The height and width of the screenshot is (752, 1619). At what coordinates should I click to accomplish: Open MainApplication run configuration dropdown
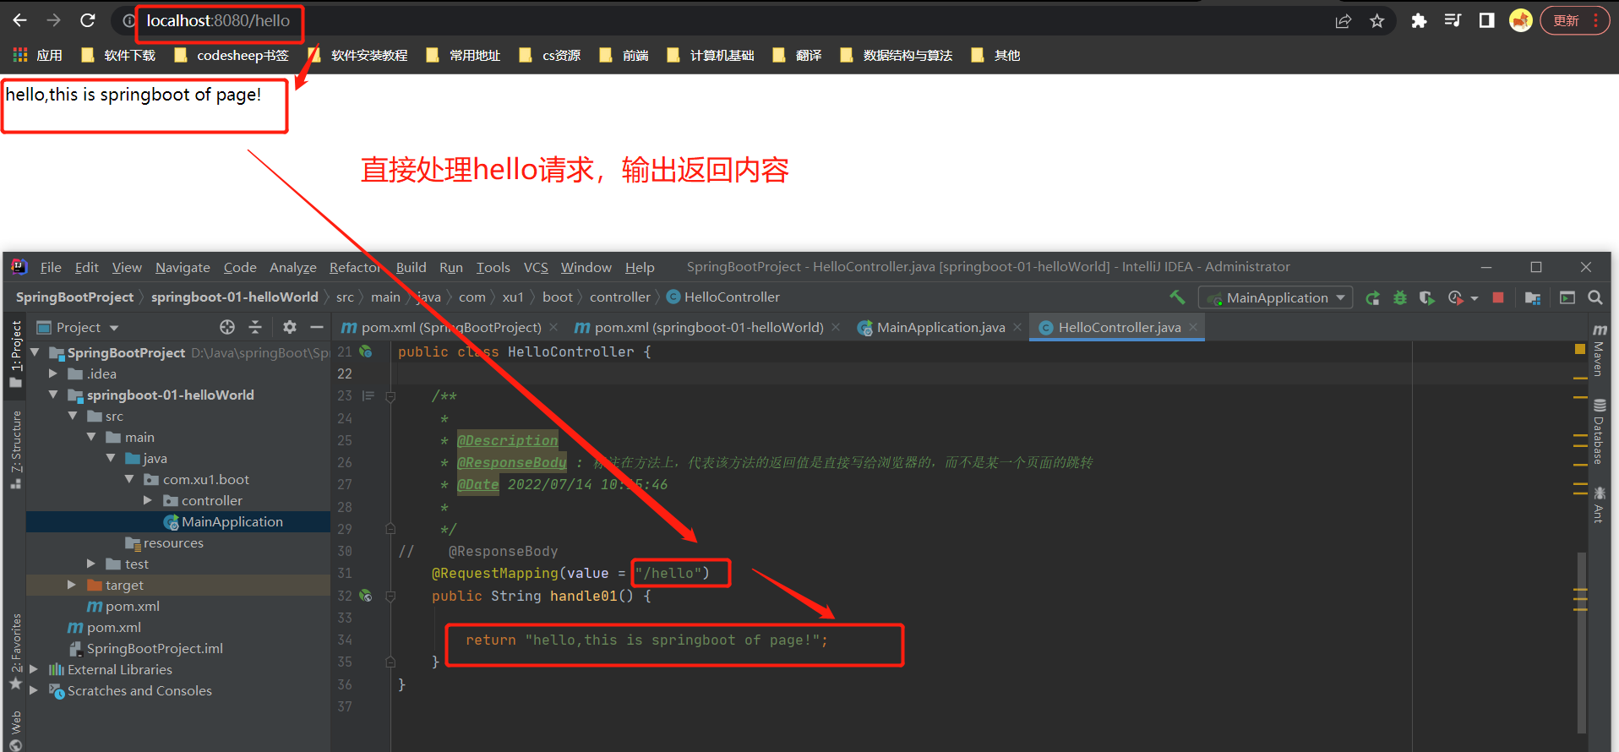[1275, 297]
